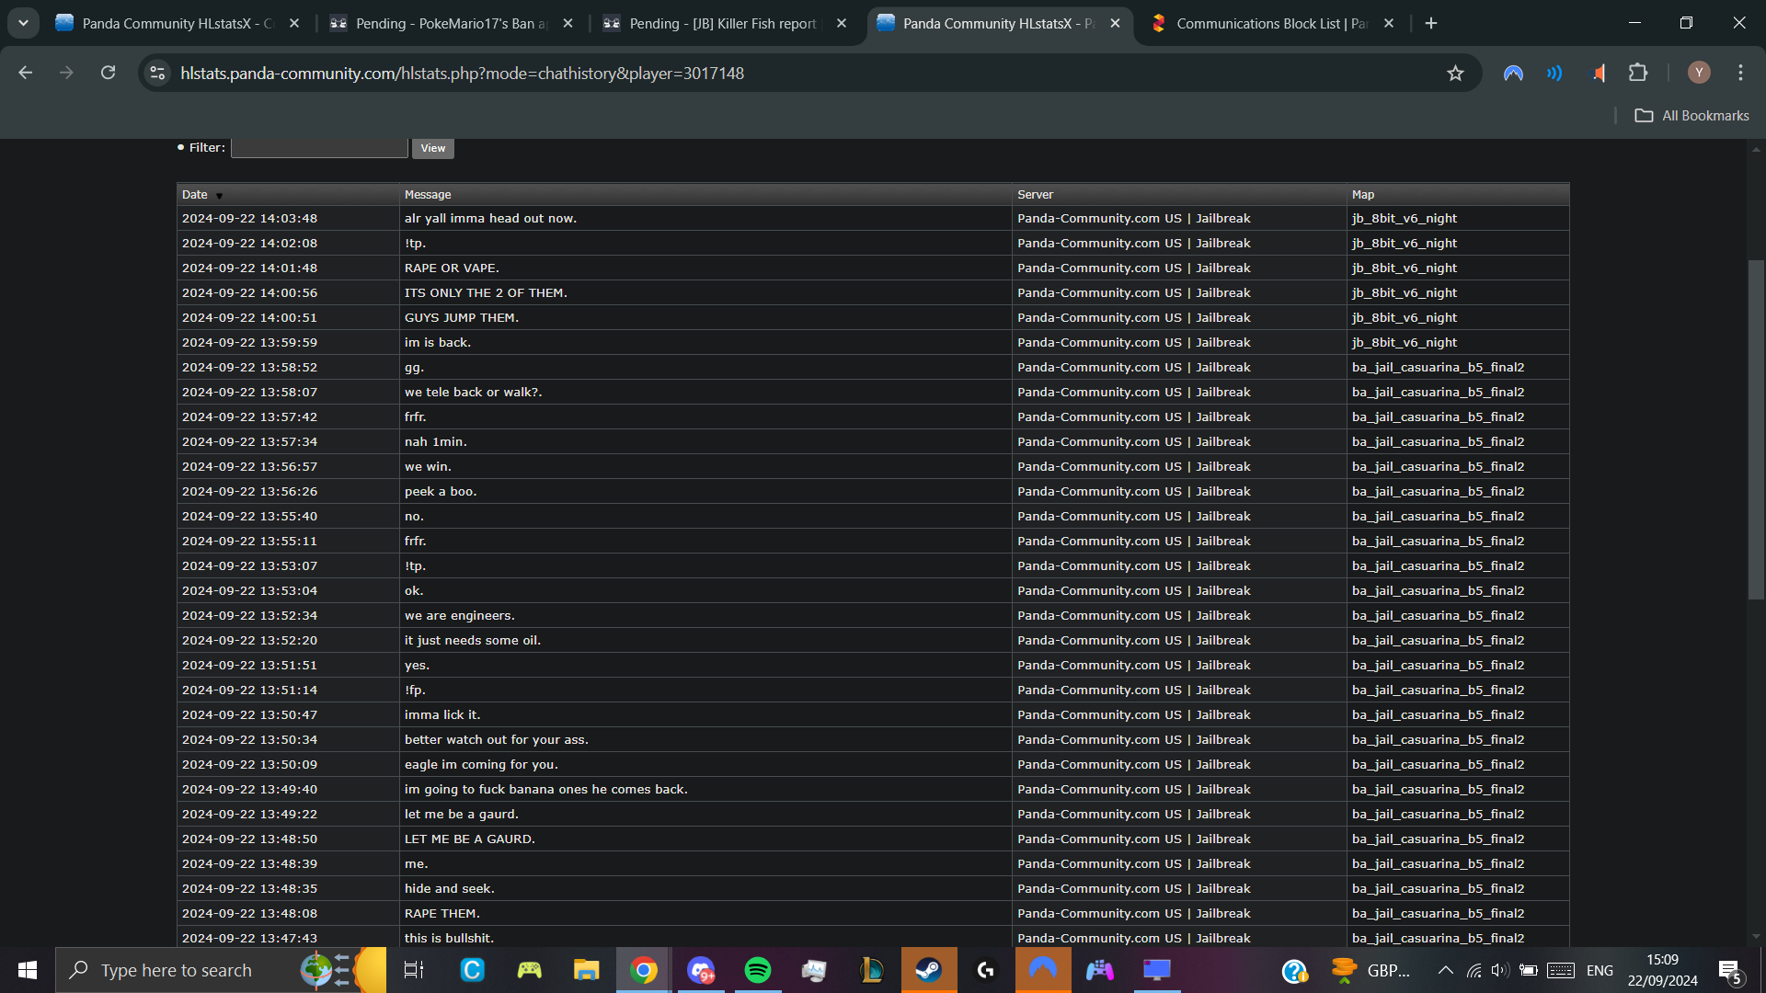Show hidden system tray icons
The width and height of the screenshot is (1766, 993).
coord(1445,970)
